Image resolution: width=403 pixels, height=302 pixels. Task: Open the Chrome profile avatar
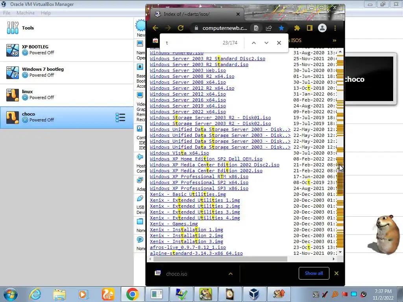click(322, 28)
